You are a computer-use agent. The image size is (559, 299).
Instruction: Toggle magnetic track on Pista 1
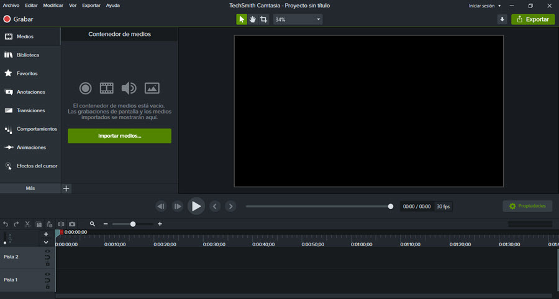tap(47, 280)
